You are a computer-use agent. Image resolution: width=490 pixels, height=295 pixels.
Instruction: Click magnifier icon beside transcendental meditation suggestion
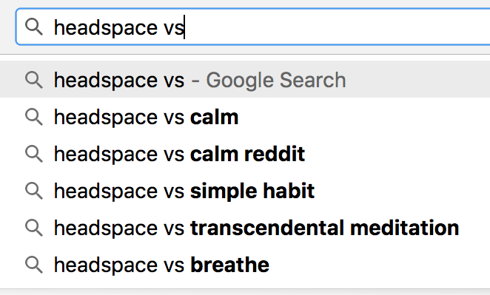(34, 228)
